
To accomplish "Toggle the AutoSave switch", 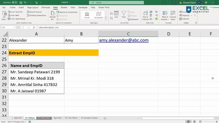I will click(14, 2).
